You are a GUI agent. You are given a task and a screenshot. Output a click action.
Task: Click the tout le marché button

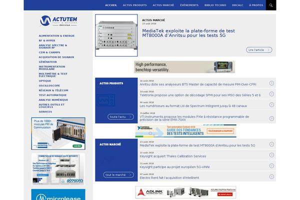coord(118,174)
